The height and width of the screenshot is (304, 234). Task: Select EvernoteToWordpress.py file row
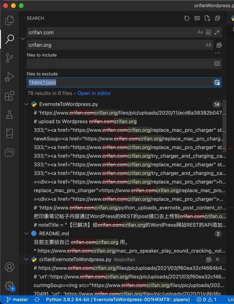click(x=123, y=104)
